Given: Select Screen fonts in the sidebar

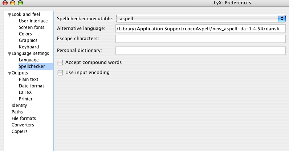Looking at the screenshot, I should [x=32, y=27].
